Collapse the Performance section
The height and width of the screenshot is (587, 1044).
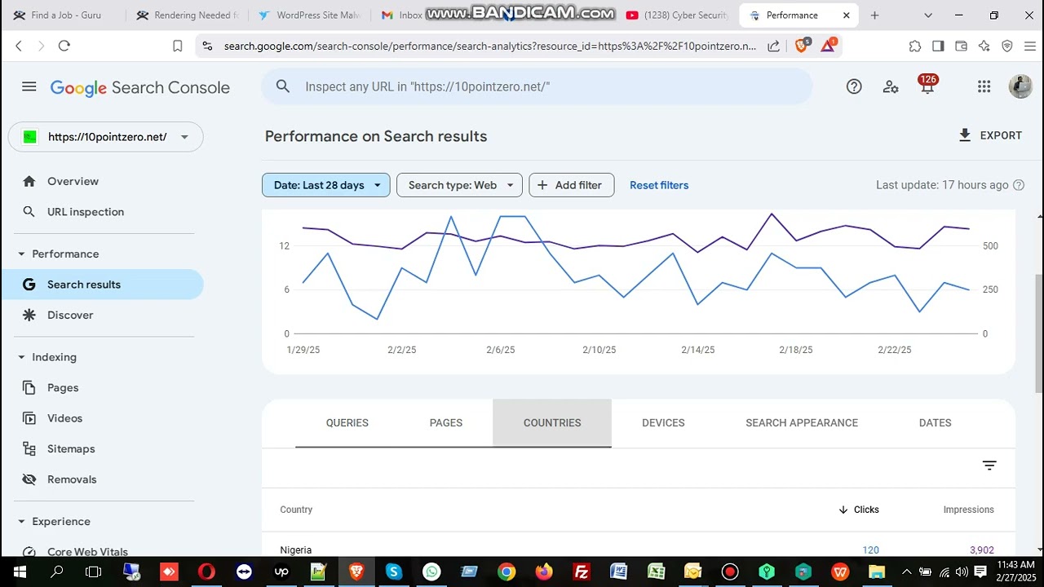coord(21,254)
